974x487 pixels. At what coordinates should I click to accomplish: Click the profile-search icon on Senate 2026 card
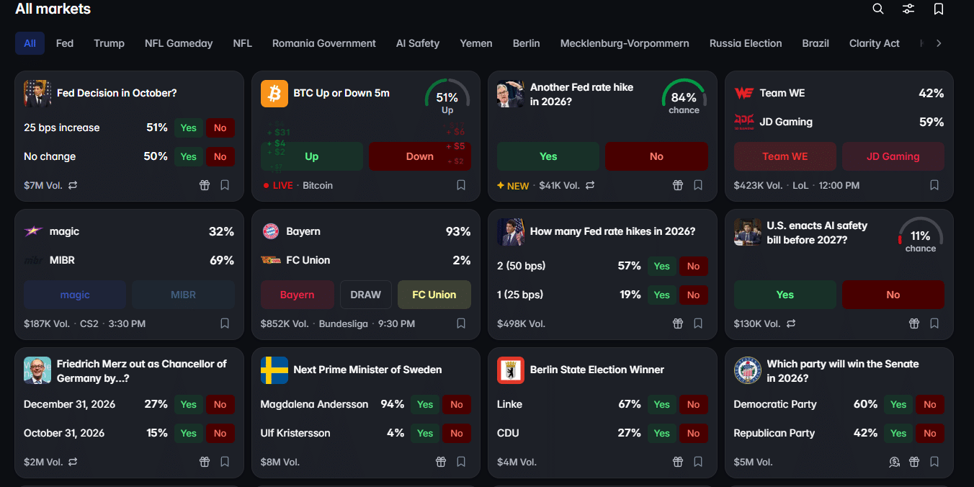(x=894, y=462)
